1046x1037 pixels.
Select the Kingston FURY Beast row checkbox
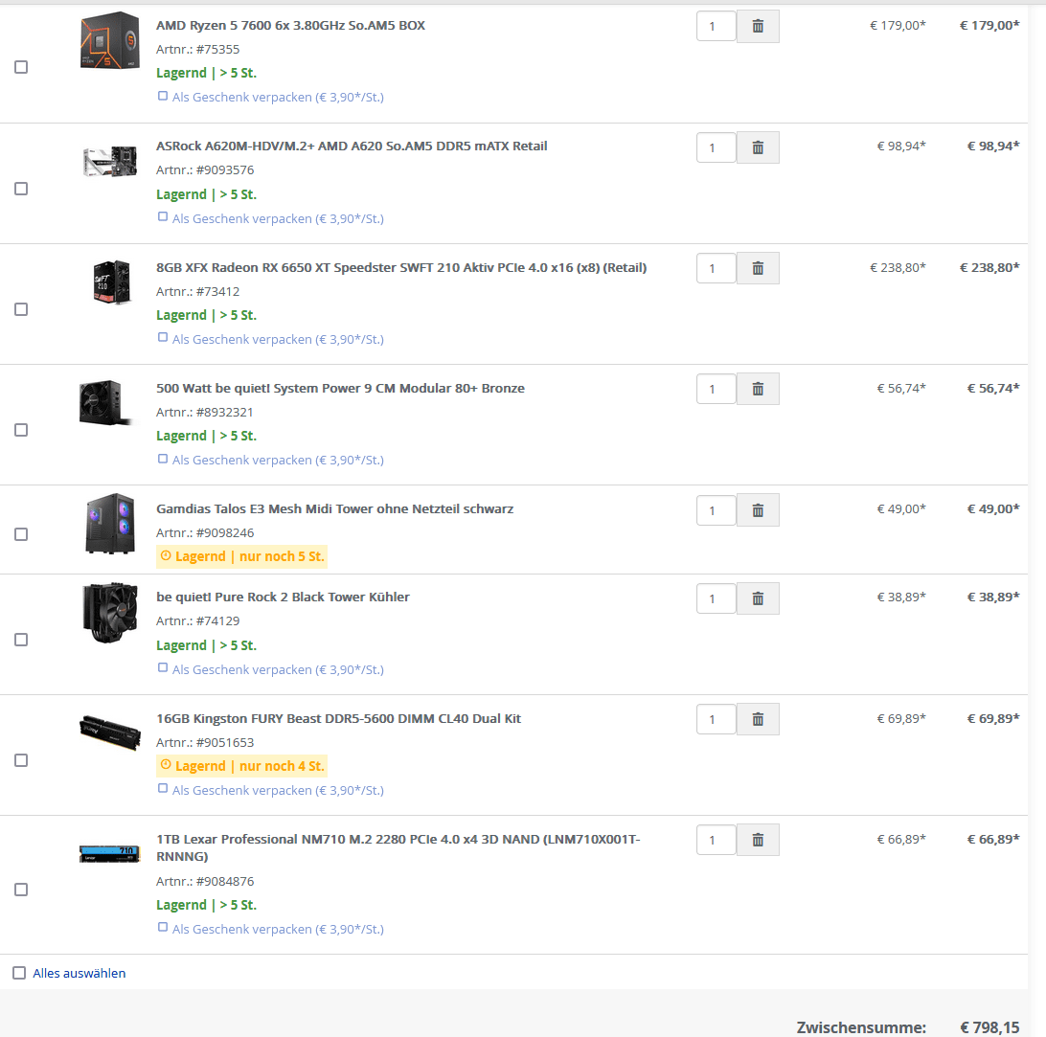point(21,760)
